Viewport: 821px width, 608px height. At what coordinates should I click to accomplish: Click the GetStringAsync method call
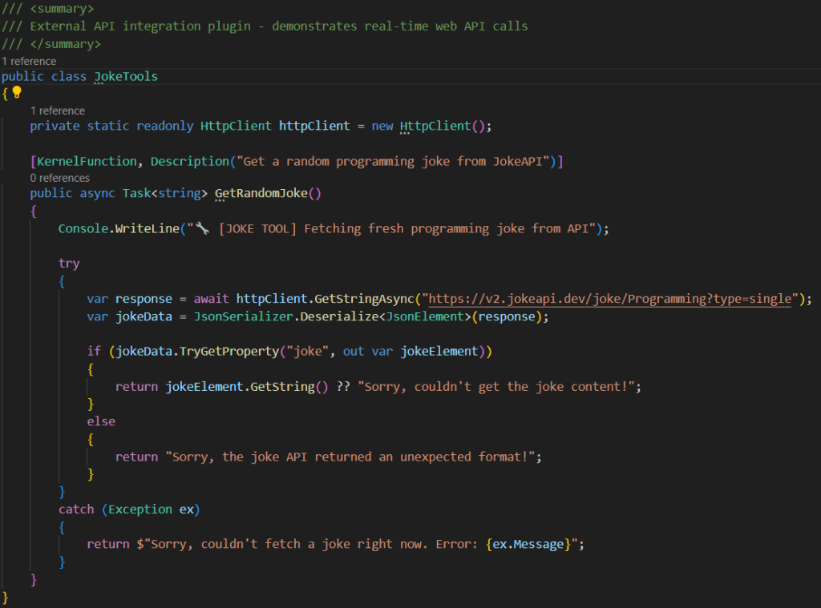coord(366,299)
